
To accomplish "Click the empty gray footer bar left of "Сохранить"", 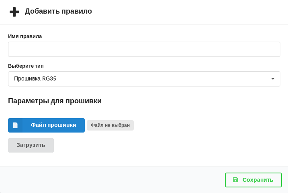I will (112, 180).
